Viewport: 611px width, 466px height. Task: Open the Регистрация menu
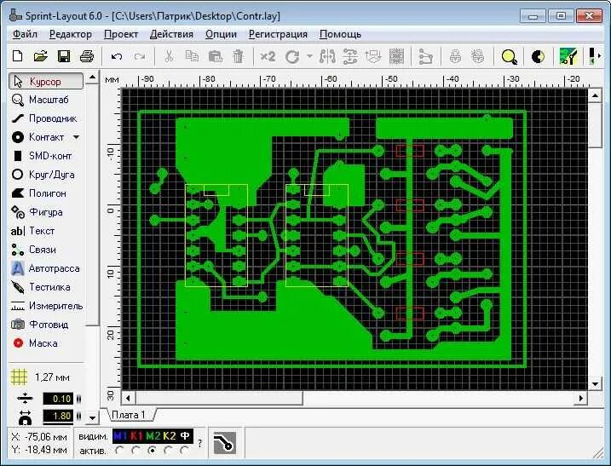tap(278, 34)
